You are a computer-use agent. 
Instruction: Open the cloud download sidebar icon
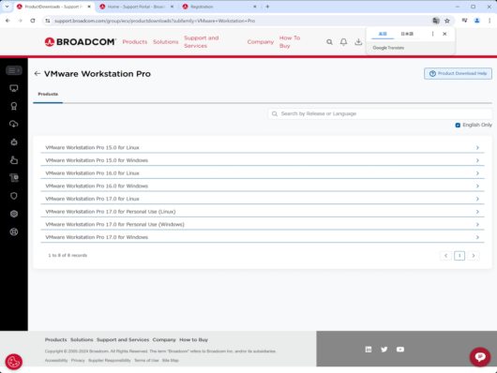point(14,124)
